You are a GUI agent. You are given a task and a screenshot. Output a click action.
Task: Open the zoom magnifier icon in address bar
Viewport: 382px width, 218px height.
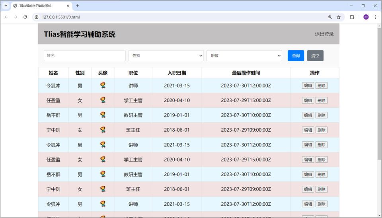pyautogui.click(x=330, y=17)
